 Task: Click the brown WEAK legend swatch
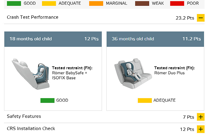[142, 3]
